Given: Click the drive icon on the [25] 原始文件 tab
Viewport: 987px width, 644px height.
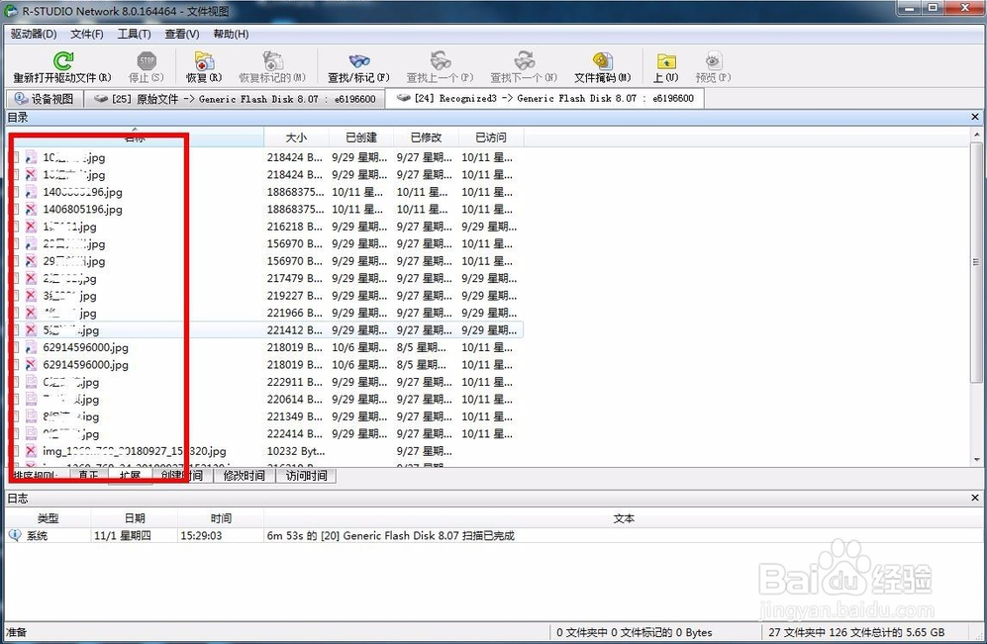Looking at the screenshot, I should pyautogui.click(x=101, y=99).
